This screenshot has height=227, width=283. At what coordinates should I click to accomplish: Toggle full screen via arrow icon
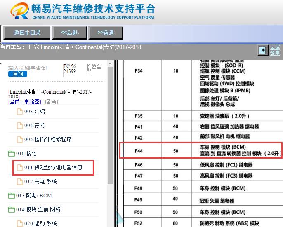[x=263, y=50]
